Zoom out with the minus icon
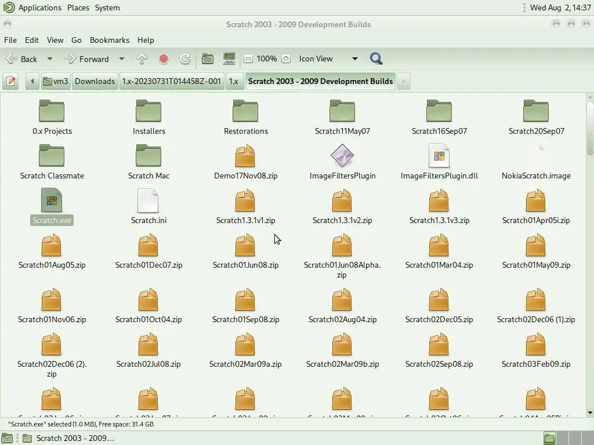The height and width of the screenshot is (445, 594). 248,59
